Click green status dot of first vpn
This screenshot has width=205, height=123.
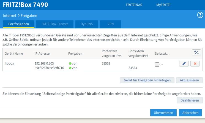tap(70, 63)
